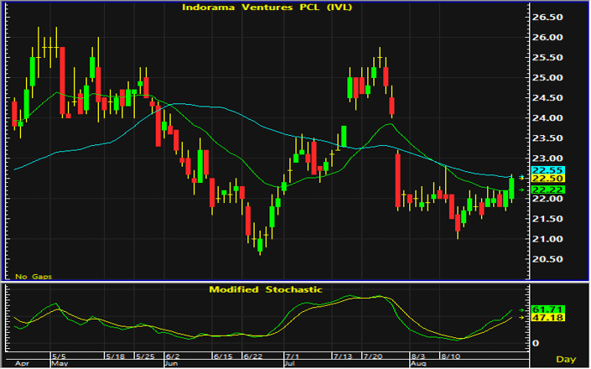
Task: Click the Apr month label
Action: point(22,364)
